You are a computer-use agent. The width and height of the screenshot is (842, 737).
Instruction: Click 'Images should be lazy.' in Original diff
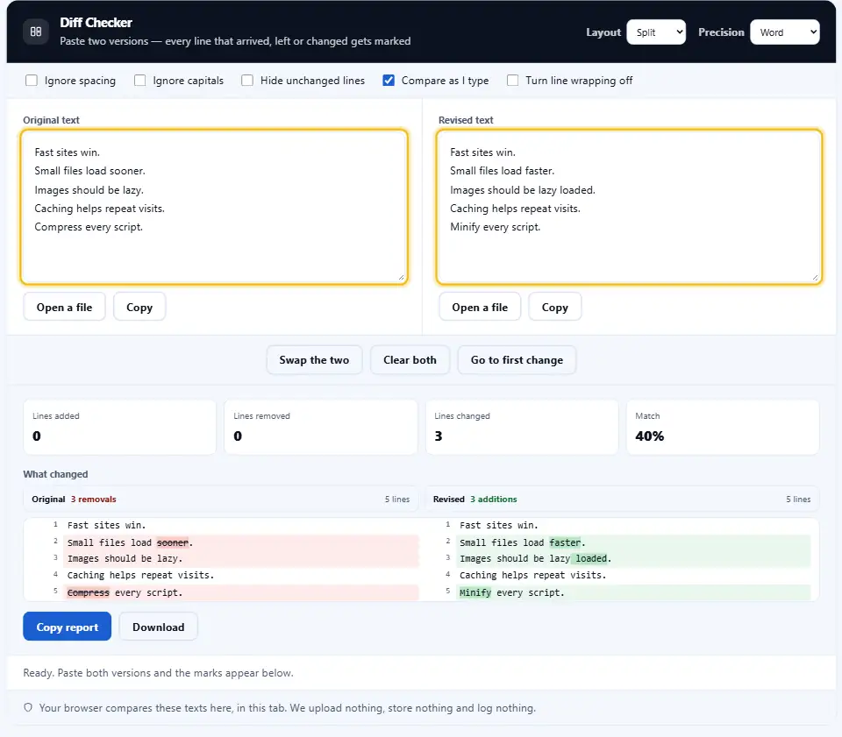tap(125, 558)
